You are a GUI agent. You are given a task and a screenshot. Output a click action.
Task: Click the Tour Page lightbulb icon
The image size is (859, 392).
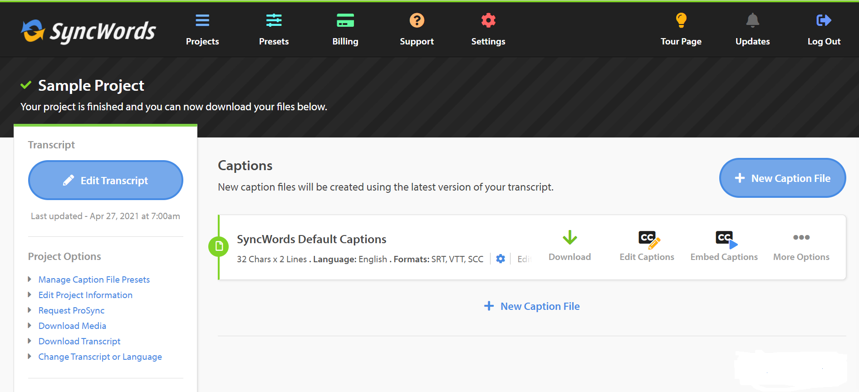pos(681,20)
